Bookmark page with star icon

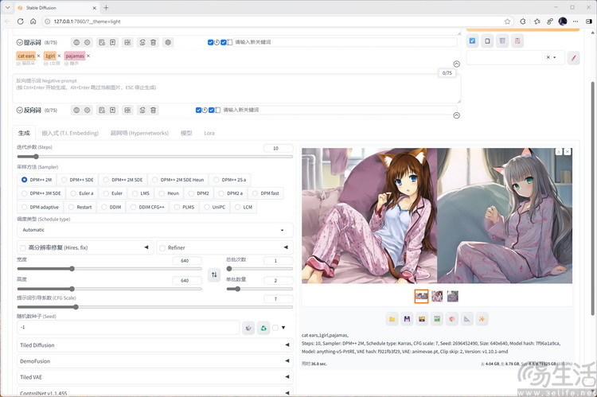click(x=507, y=21)
